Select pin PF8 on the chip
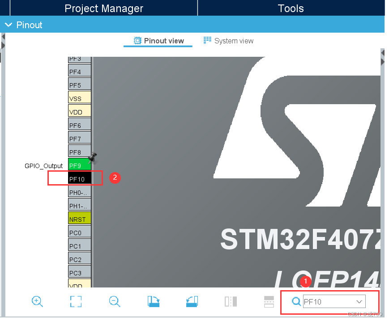The height and width of the screenshot is (321, 389). coord(80,151)
